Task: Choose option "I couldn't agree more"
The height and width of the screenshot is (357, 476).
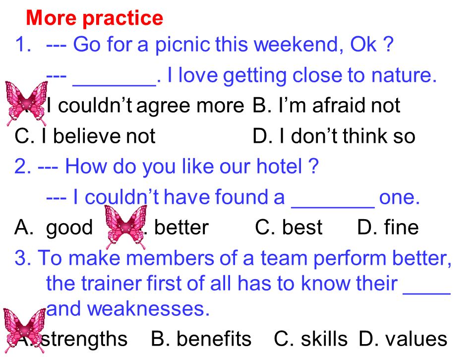Action: (x=145, y=106)
